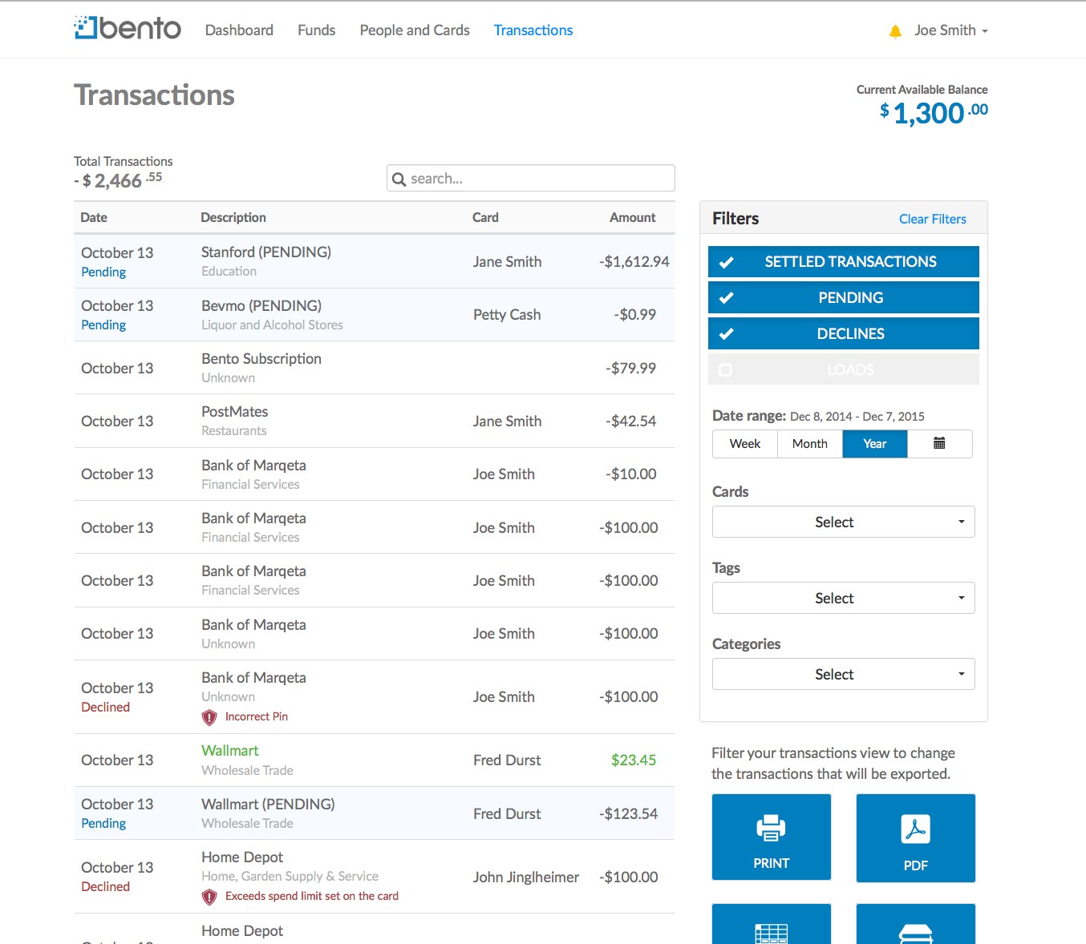Go to the Dashboard tab

pyautogui.click(x=239, y=30)
